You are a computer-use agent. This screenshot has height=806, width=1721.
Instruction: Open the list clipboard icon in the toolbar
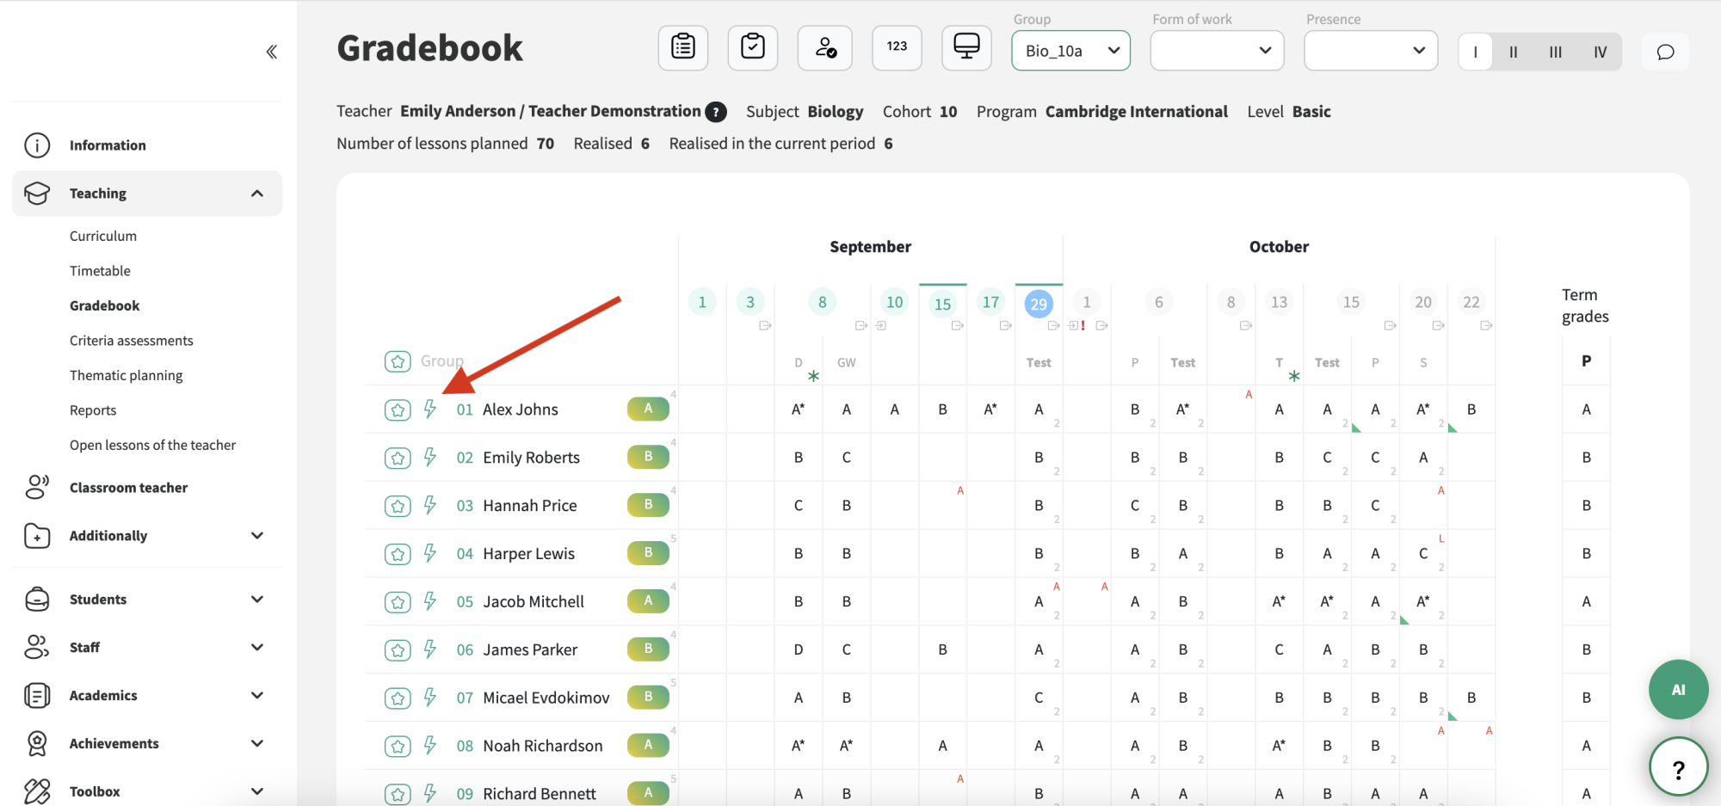coord(683,47)
